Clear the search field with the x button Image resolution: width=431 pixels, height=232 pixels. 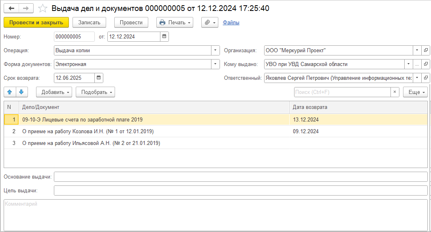pyautogui.click(x=395, y=92)
